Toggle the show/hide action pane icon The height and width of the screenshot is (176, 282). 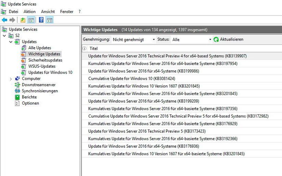point(49,20)
